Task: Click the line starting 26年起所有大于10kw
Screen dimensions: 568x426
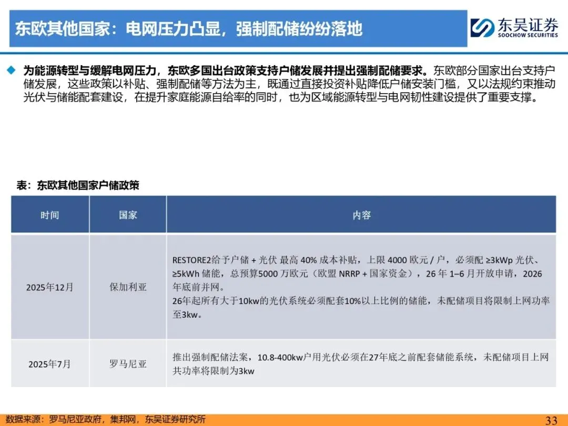Action: [x=361, y=301]
